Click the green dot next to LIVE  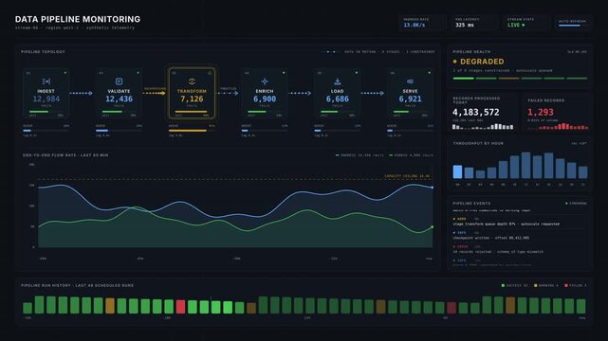[523, 26]
